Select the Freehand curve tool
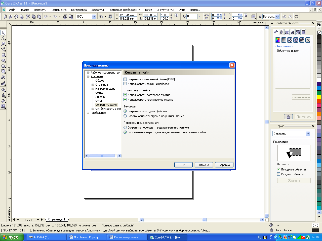This screenshot has width=322, height=241. pyautogui.click(x=3, y=49)
